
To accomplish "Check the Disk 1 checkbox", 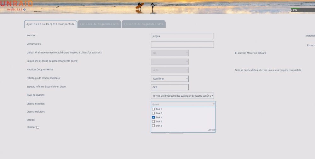I will coord(153,109).
